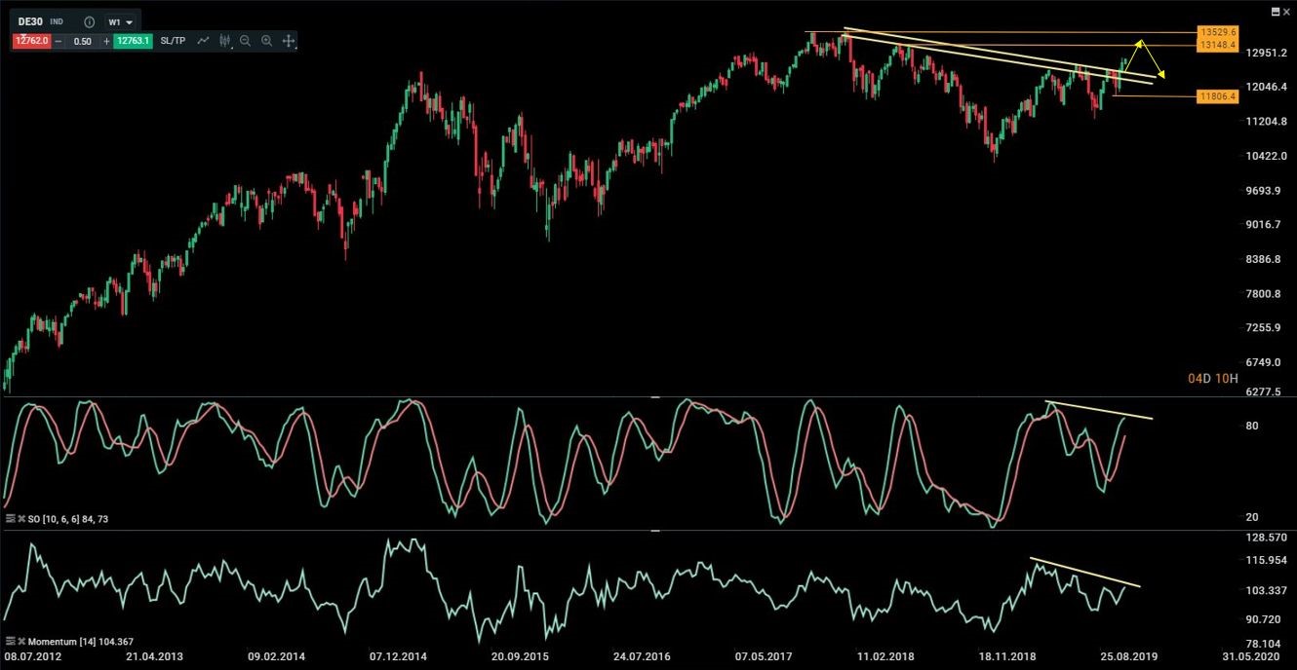Click the red sell price 12762.0

31,41
